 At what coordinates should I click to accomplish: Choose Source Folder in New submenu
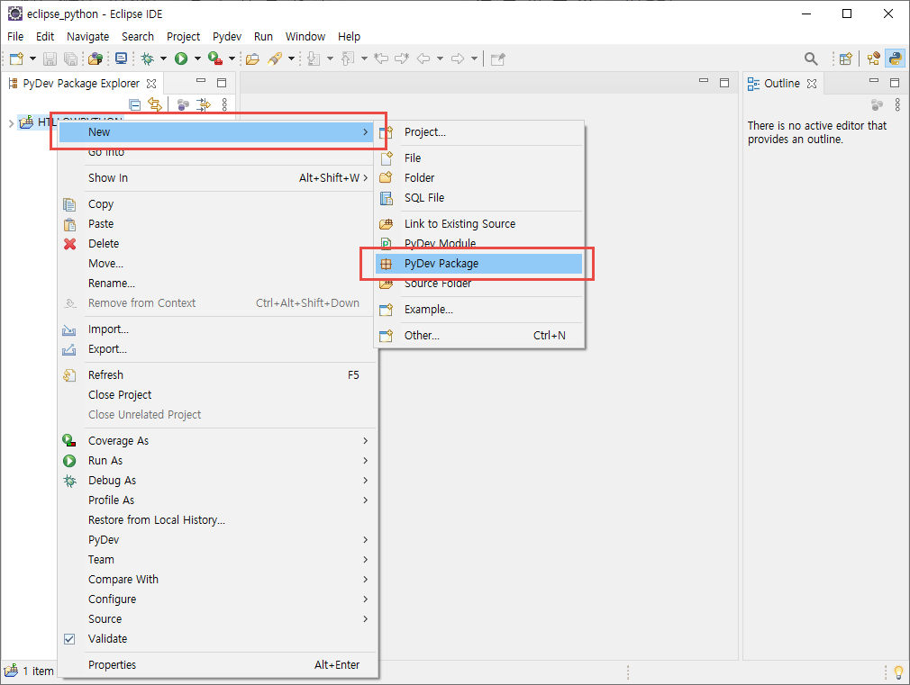pyautogui.click(x=478, y=284)
